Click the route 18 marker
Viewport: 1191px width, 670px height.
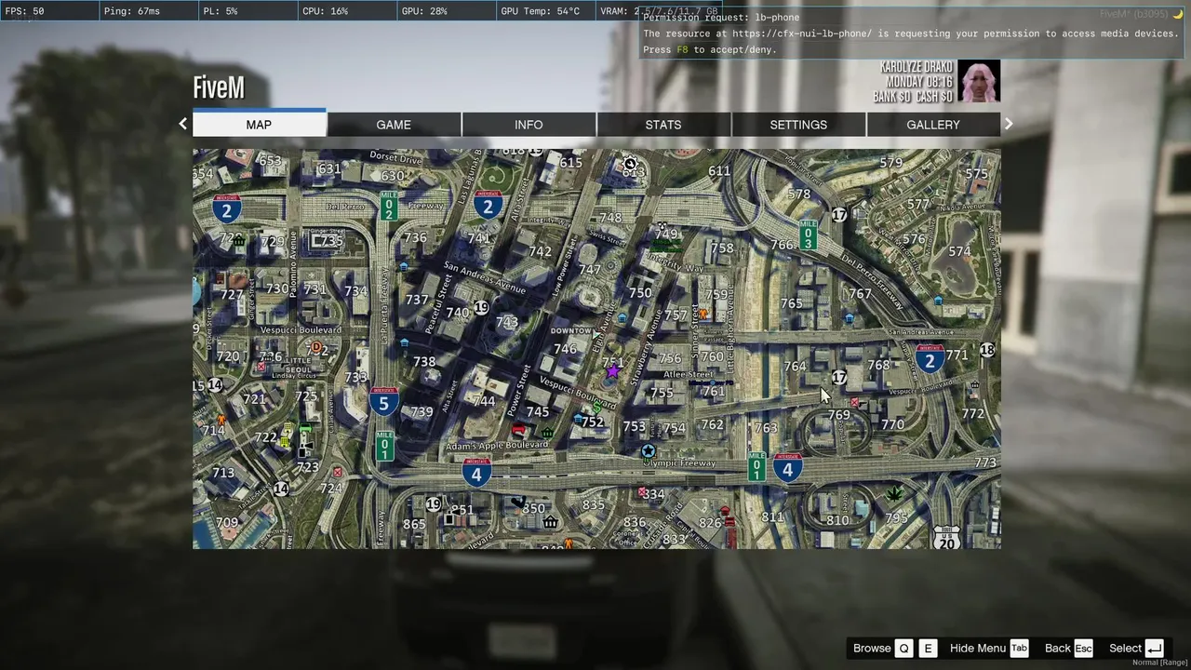pos(987,350)
